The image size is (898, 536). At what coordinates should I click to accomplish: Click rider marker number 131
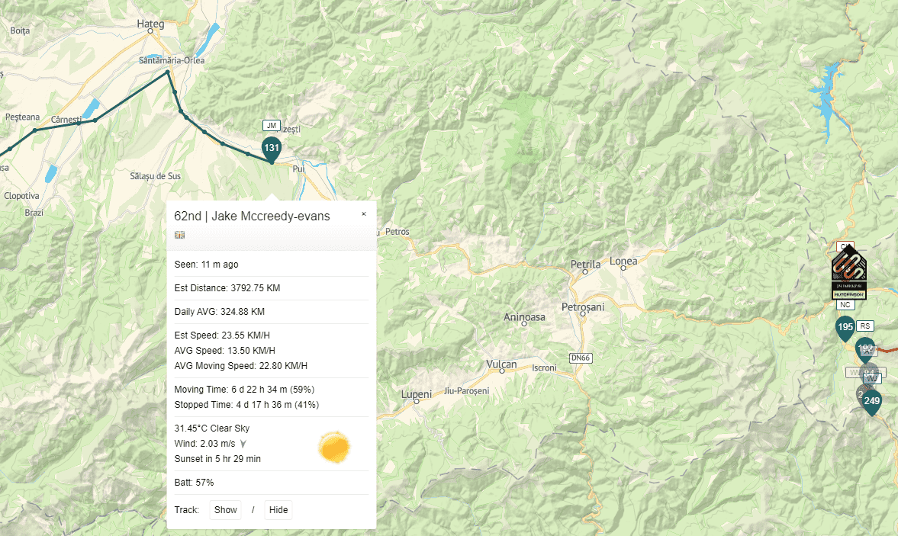point(272,147)
